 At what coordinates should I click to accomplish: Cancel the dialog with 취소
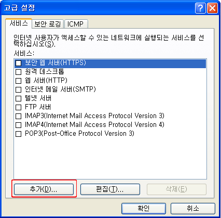pos(193,209)
